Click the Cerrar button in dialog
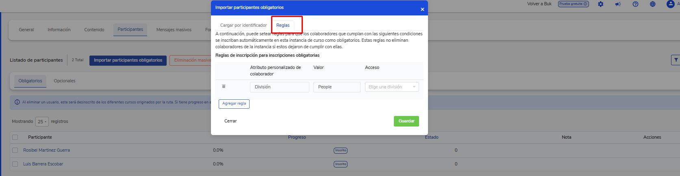Image resolution: width=680 pixels, height=176 pixels. click(x=230, y=121)
